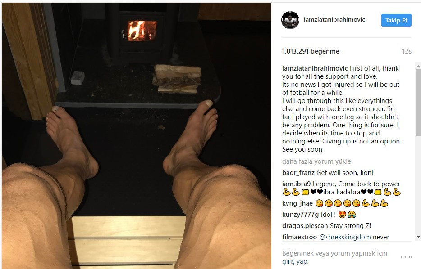Open iamzlatanibrahimovic username in the header
This screenshot has width=421, height=269.
[x=334, y=19]
